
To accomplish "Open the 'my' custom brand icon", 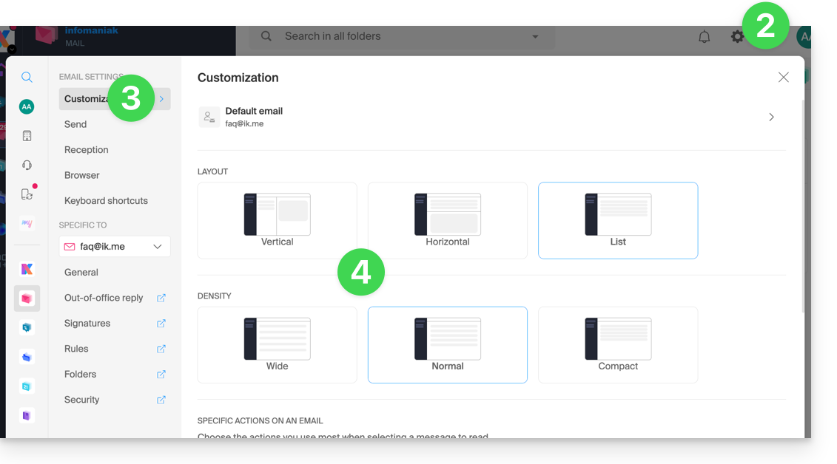I will coord(27,223).
